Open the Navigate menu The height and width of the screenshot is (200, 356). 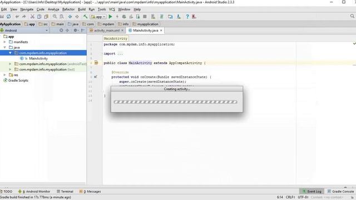pyautogui.click(x=27, y=9)
